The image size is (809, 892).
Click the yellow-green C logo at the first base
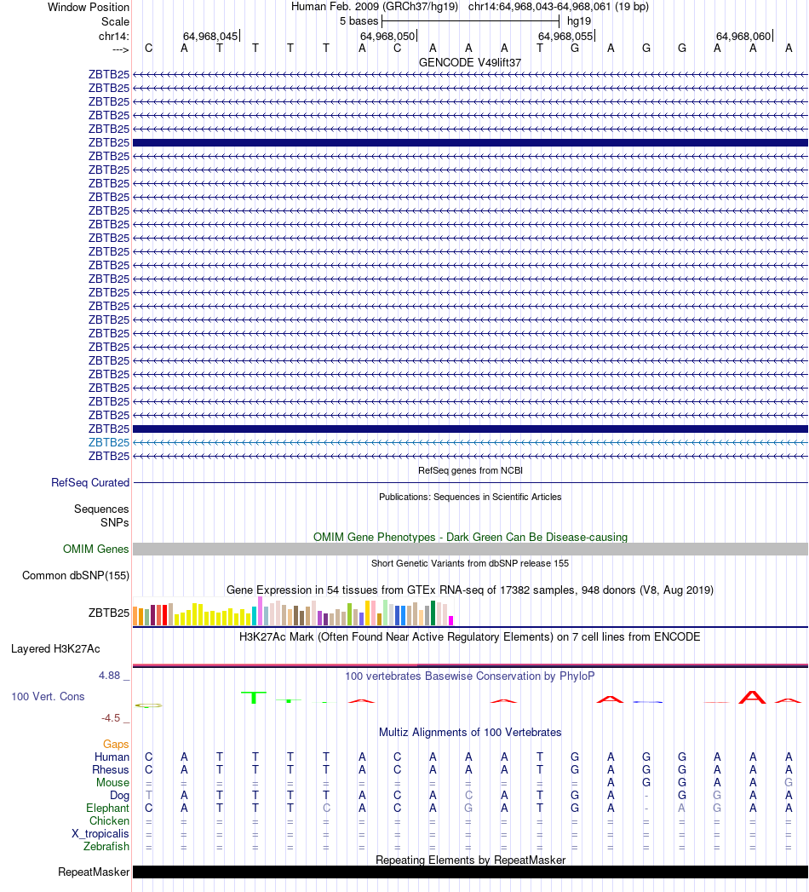pos(148,705)
